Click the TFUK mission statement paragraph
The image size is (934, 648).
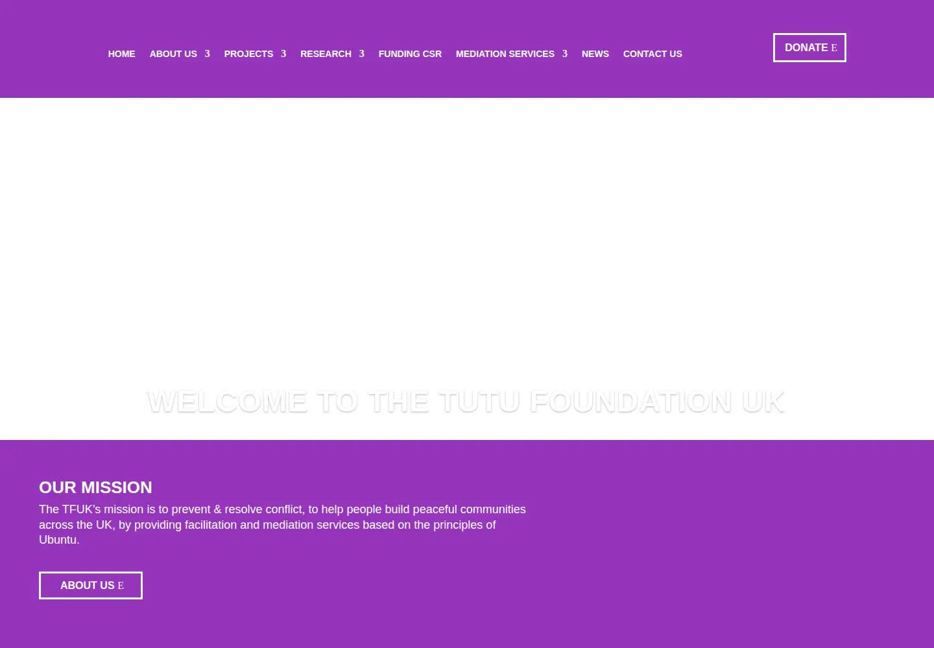(x=282, y=525)
